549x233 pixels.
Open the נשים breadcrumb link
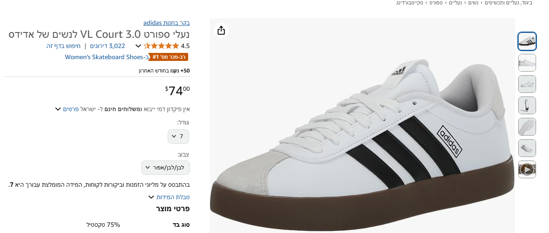click(x=473, y=3)
